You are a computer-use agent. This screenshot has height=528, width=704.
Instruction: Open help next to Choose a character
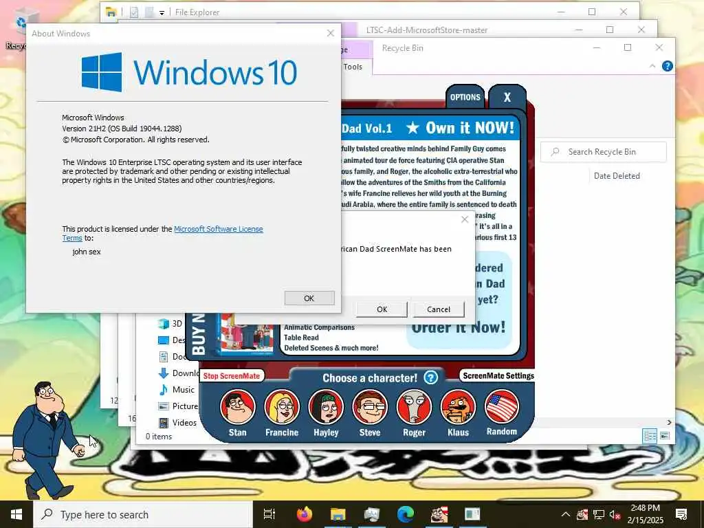tap(430, 377)
